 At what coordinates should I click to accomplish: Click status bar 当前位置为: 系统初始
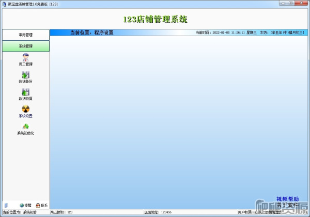[20, 212]
